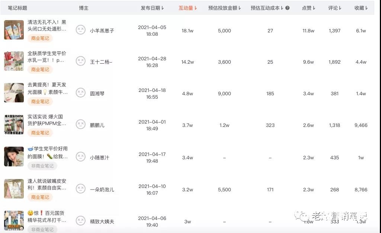The width and height of the screenshot is (381, 233).
Task: Click the 评论 column sort arrow
Action: pyautogui.click(x=340, y=7)
